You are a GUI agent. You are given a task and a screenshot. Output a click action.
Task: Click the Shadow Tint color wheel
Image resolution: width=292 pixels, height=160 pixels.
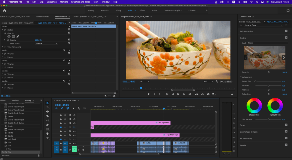tap(254, 106)
